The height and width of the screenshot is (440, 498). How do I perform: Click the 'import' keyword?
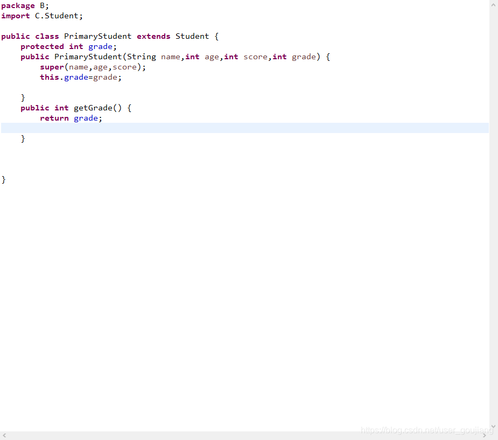(x=15, y=16)
